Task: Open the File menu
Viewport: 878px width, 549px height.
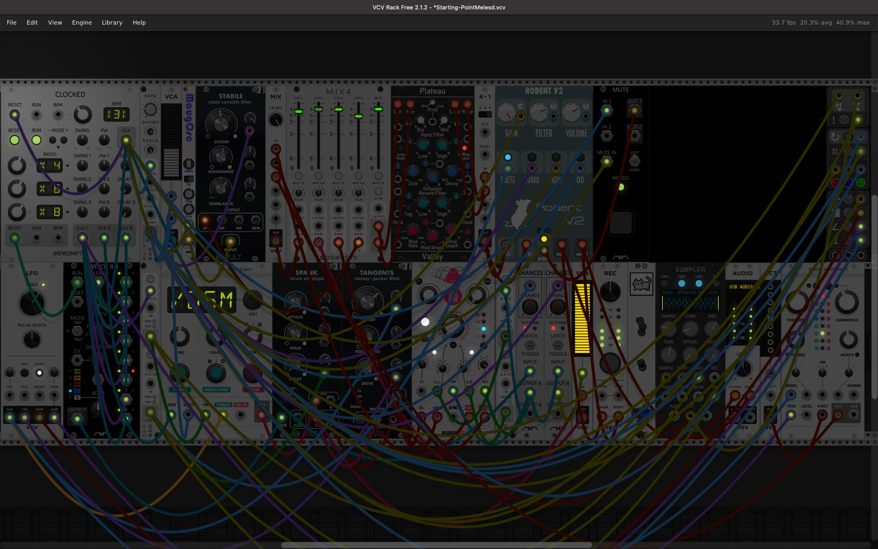Action: (x=11, y=22)
